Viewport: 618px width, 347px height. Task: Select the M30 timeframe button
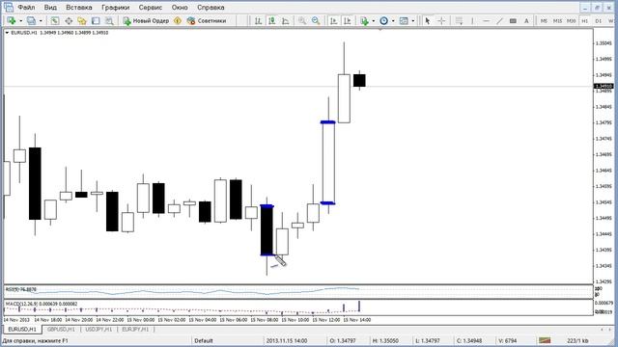(x=571, y=21)
